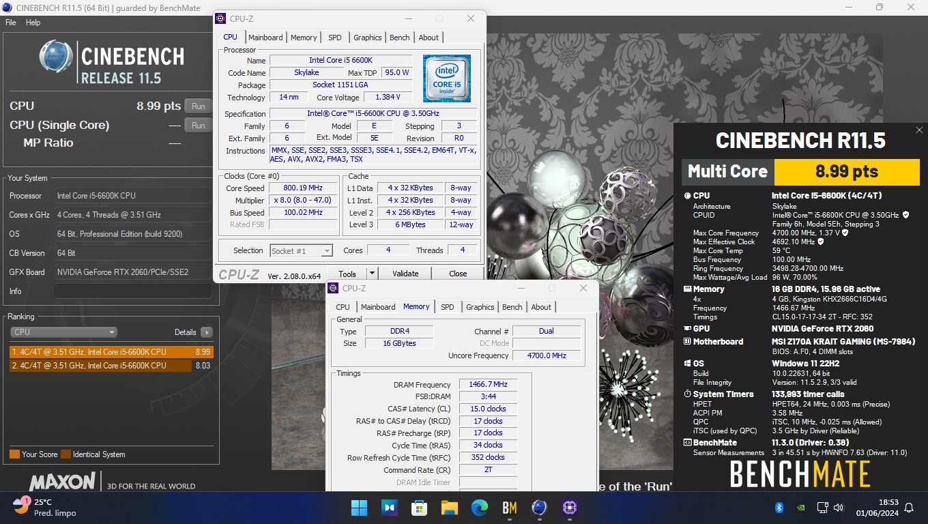This screenshot has width=928, height=524.
Task: Switch to the Mainboard tab in the upper CPU-Z window
Action: pyautogui.click(x=265, y=38)
